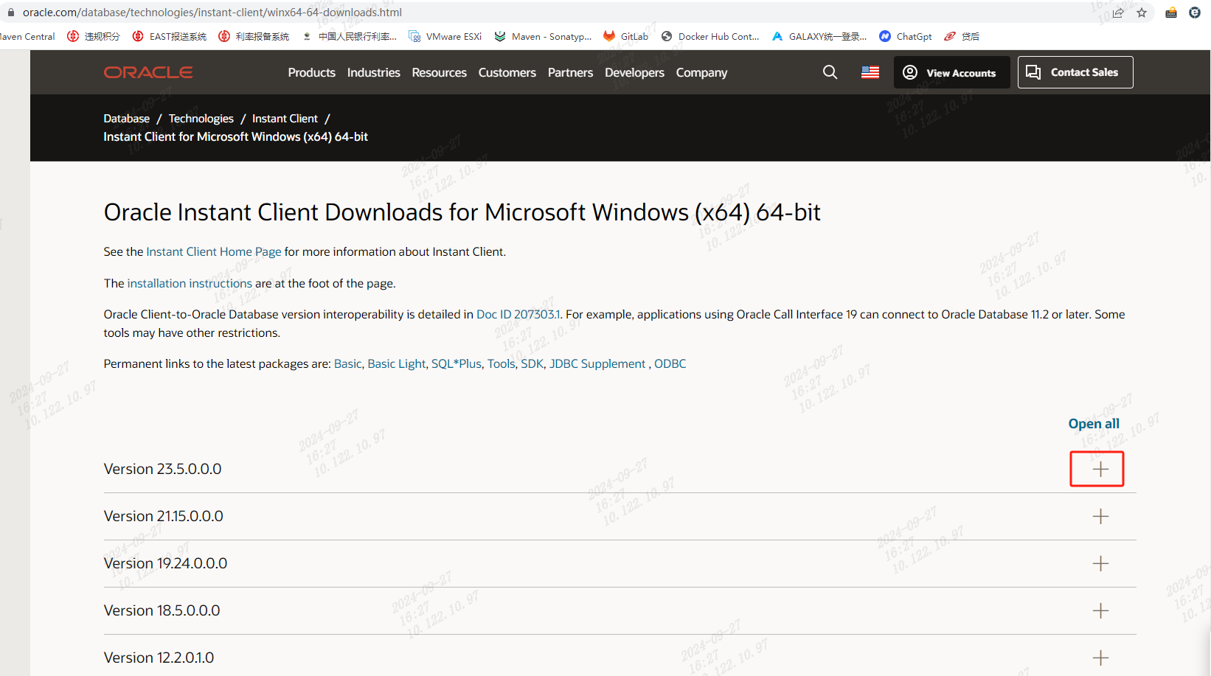Click the Tools package link
Screen dimensions: 1211x676
click(501, 364)
